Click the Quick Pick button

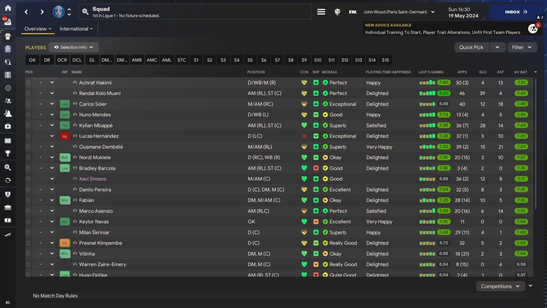[471, 47]
